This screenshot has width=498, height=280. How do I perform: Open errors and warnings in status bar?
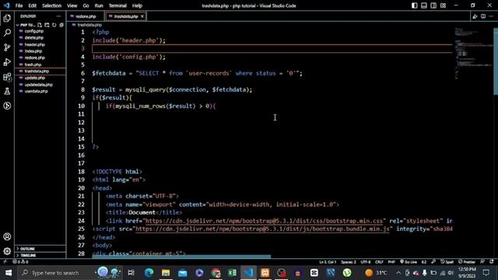point(20,262)
